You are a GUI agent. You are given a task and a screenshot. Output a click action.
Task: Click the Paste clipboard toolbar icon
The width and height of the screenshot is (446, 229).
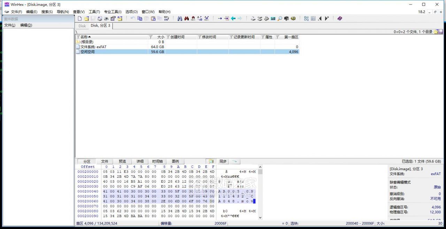(x=153, y=18)
